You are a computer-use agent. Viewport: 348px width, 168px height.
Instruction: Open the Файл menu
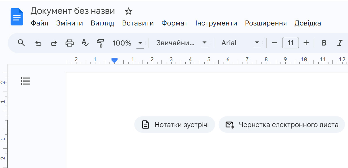(x=39, y=23)
